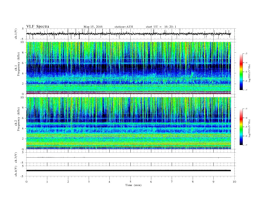Click the ch.1 voltage waveform trace
The width and height of the screenshot is (264, 204).
pyautogui.click(x=128, y=34)
